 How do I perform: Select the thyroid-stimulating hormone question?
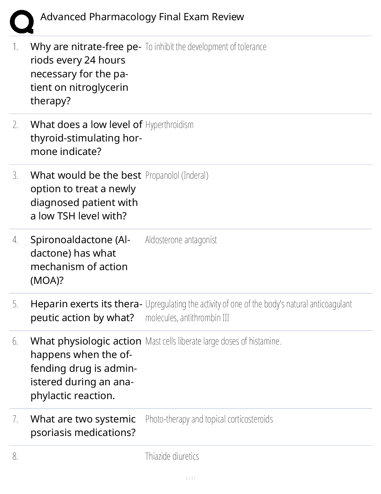pos(86,138)
